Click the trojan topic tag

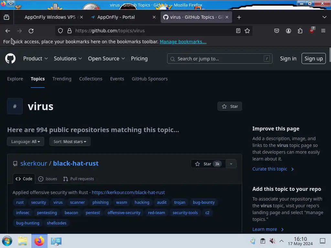tap(180, 202)
